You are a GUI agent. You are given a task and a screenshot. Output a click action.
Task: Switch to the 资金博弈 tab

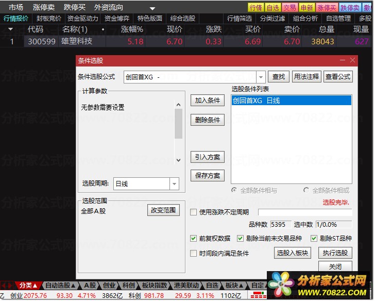pyautogui.click(x=117, y=19)
